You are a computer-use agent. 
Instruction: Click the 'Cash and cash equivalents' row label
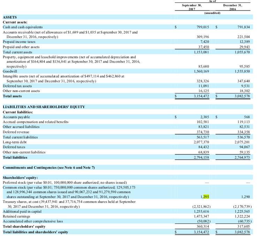[x=23, y=27]
